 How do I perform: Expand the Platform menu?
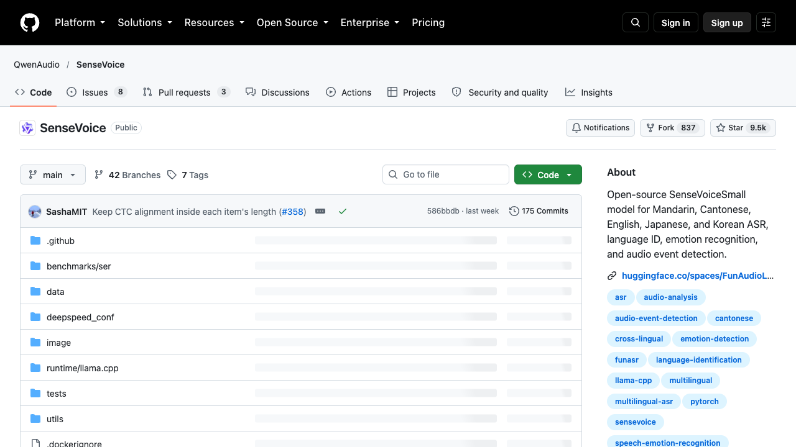pyautogui.click(x=80, y=22)
